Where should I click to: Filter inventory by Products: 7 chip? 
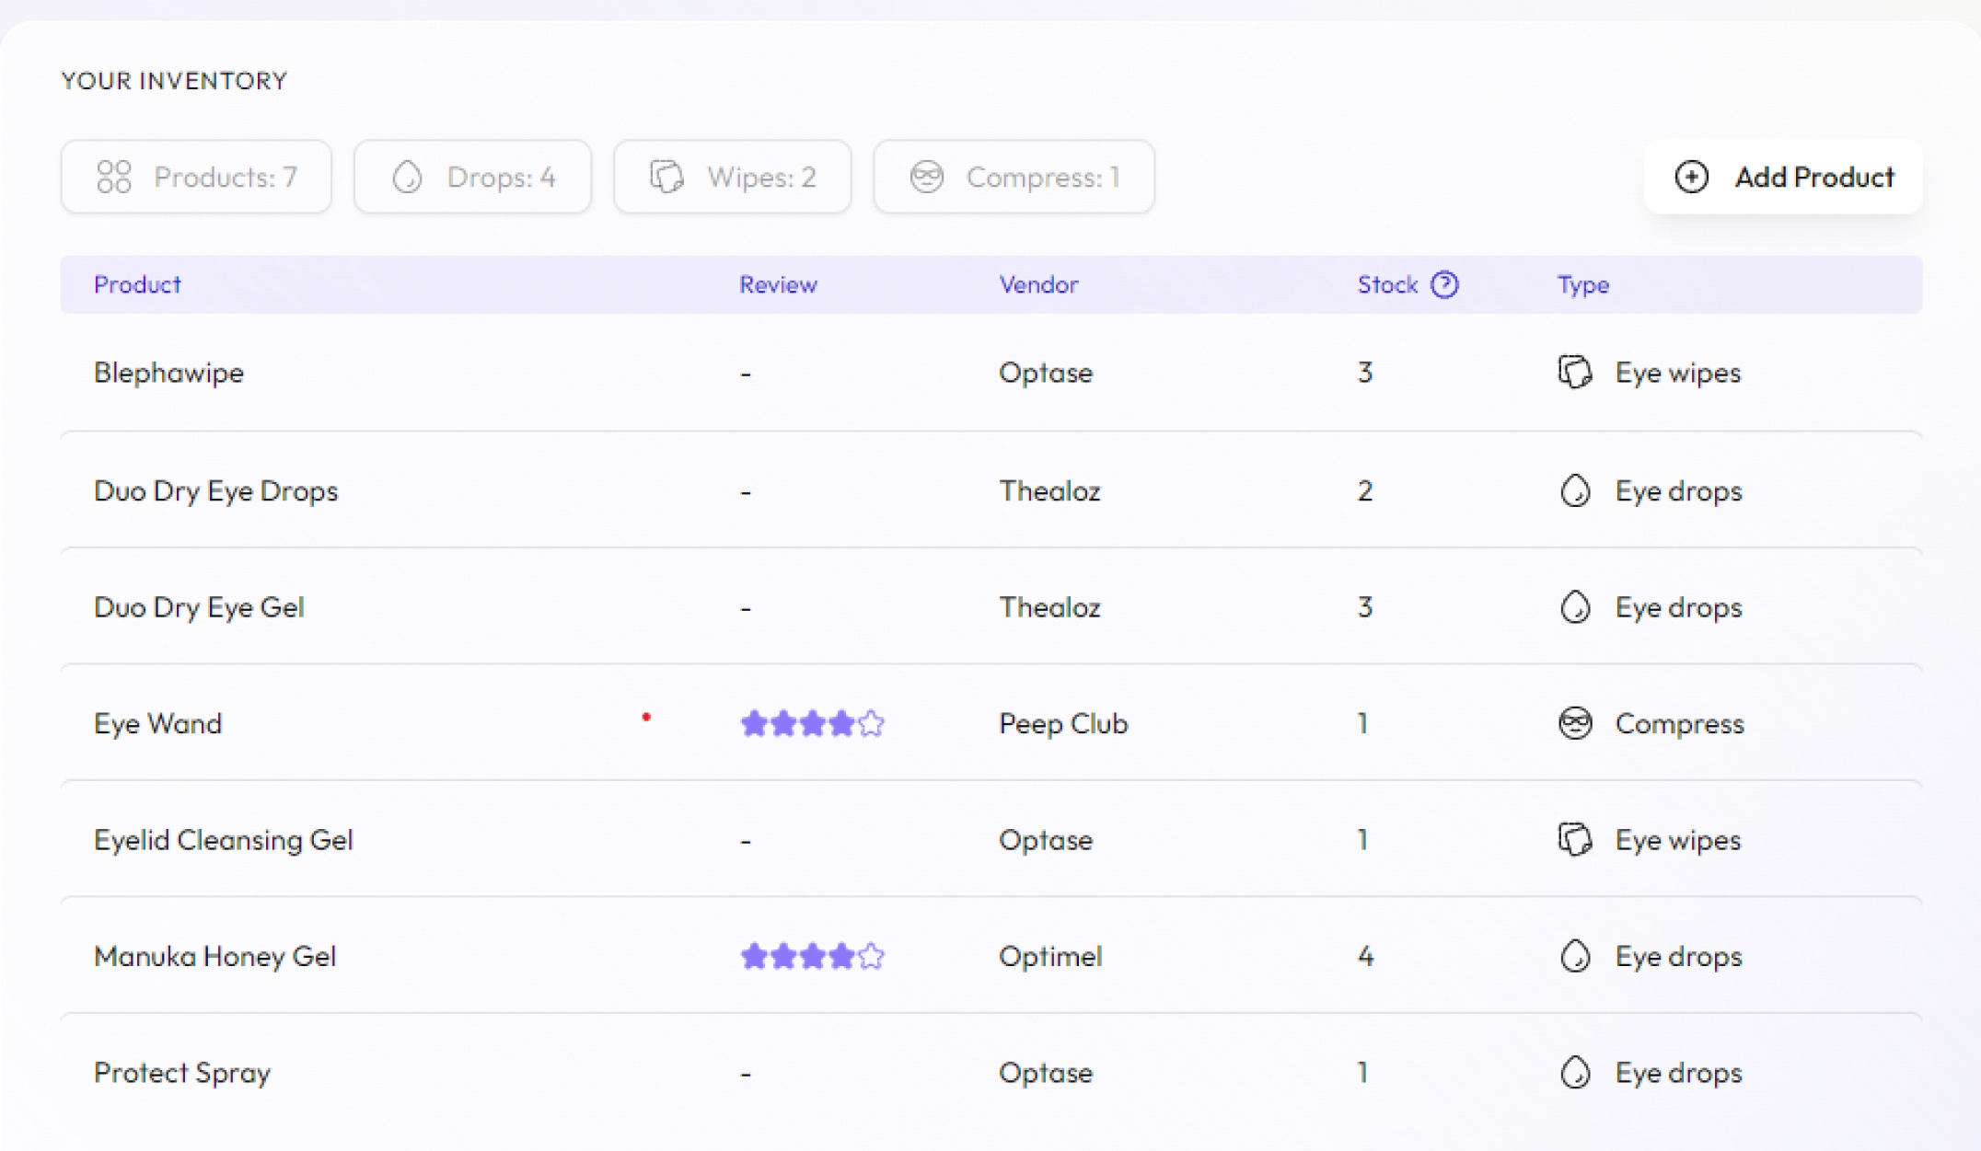pos(196,177)
